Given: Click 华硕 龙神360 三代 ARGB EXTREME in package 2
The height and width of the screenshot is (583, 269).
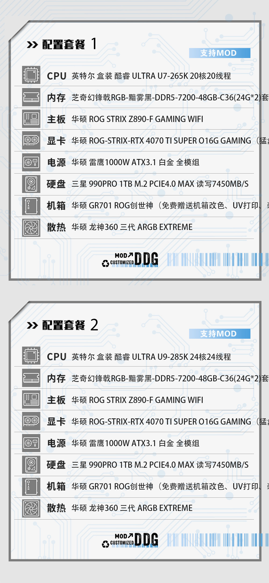Looking at the screenshot, I should [132, 508].
